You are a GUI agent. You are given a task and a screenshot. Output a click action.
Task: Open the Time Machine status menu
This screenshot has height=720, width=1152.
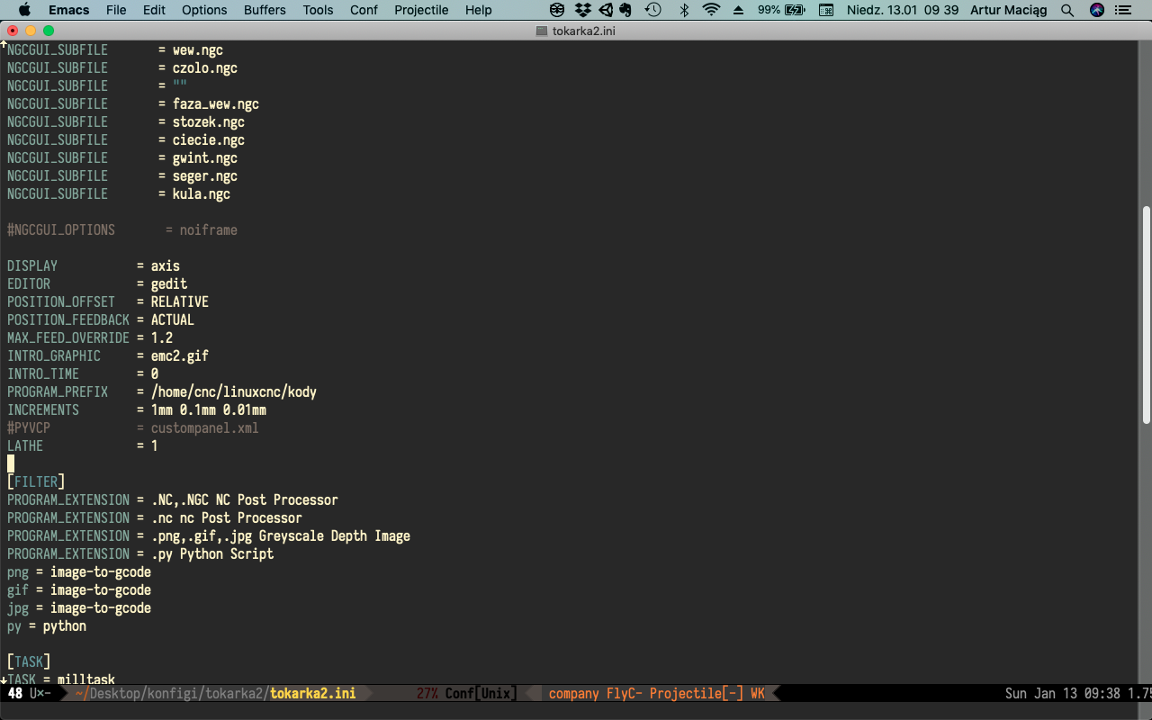coord(654,10)
